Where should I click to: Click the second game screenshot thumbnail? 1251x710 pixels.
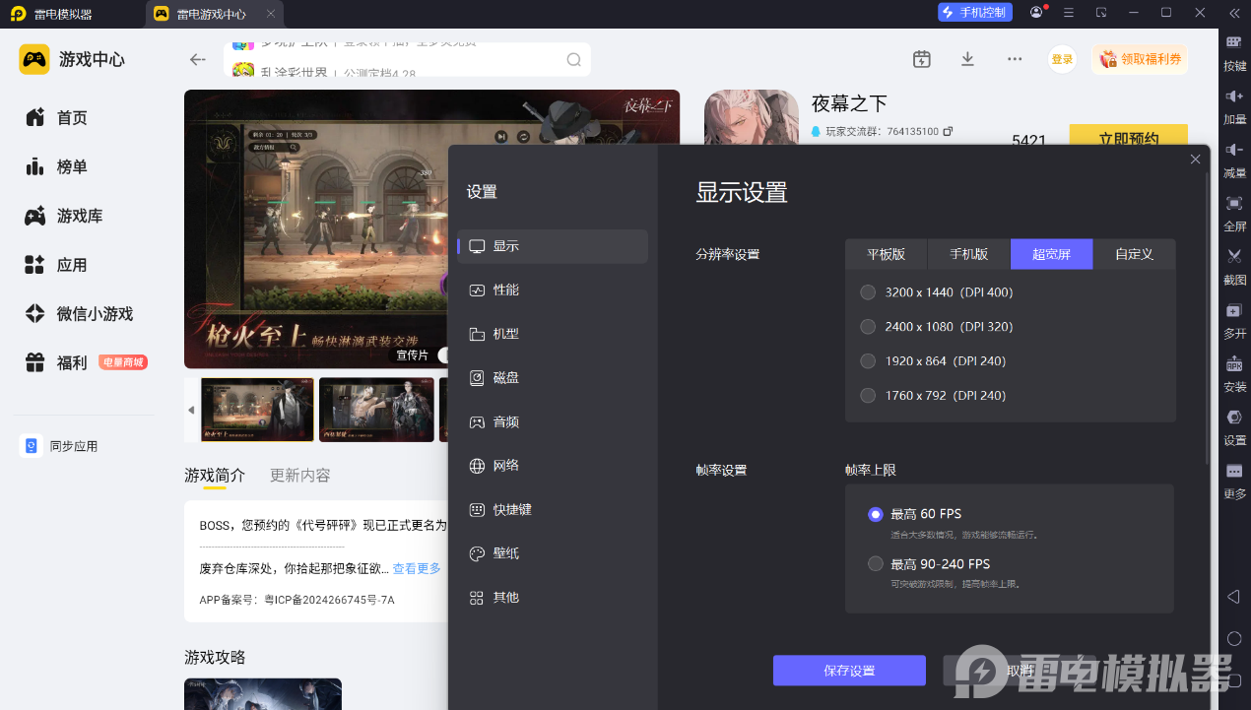tap(376, 409)
